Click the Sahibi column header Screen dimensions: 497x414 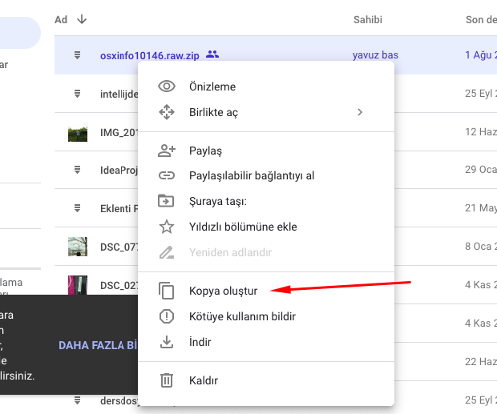pyautogui.click(x=366, y=19)
